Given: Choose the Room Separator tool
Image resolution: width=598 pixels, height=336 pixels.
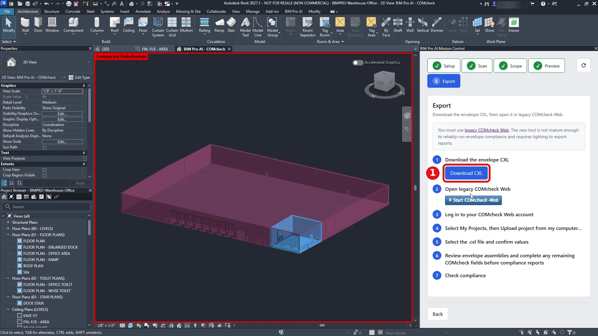Looking at the screenshot, I should (x=307, y=27).
